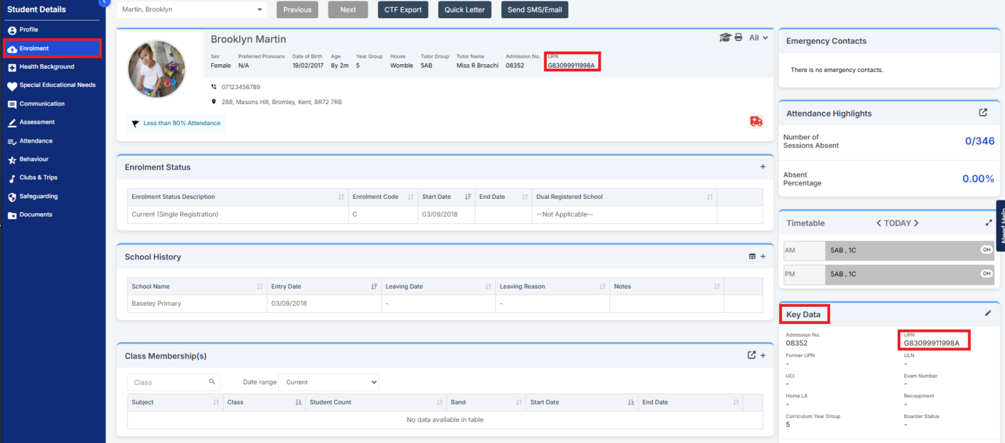Click the Send SMS/Email button

click(x=535, y=10)
